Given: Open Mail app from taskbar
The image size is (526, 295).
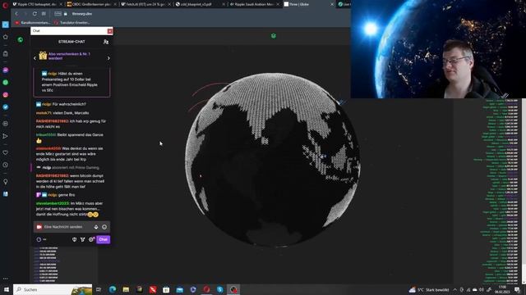Looking at the screenshot, I should 179,289.
